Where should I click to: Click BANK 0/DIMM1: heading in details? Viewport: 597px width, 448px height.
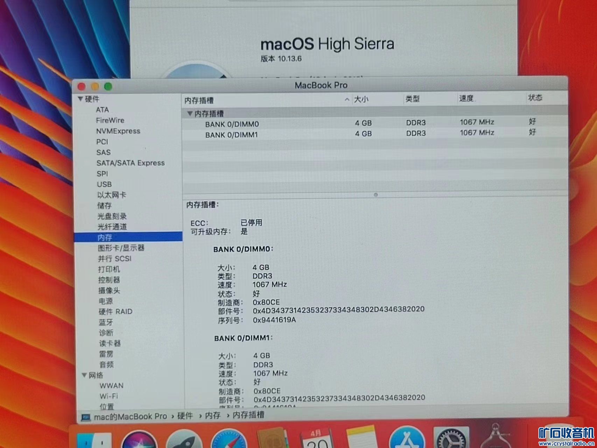[243, 338]
